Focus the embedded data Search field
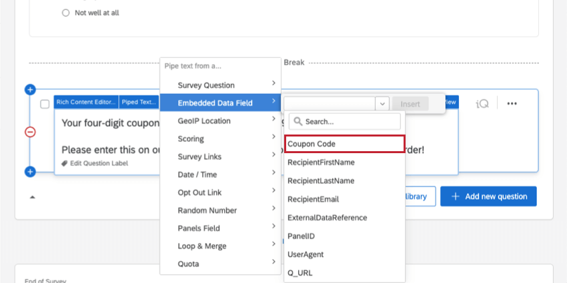The height and width of the screenshot is (283, 567). point(350,122)
